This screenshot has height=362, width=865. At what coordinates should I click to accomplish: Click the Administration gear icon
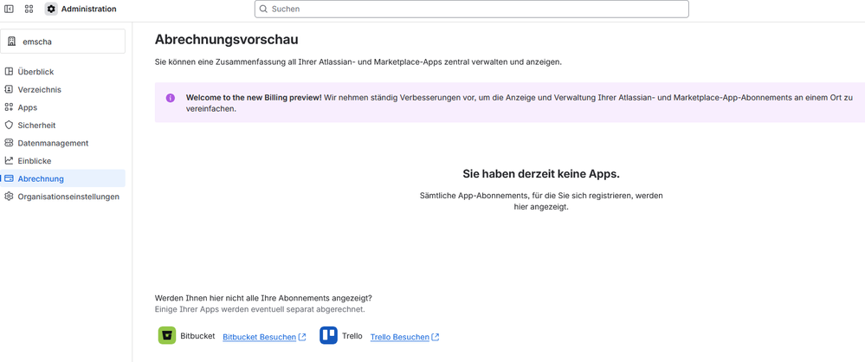pos(51,9)
